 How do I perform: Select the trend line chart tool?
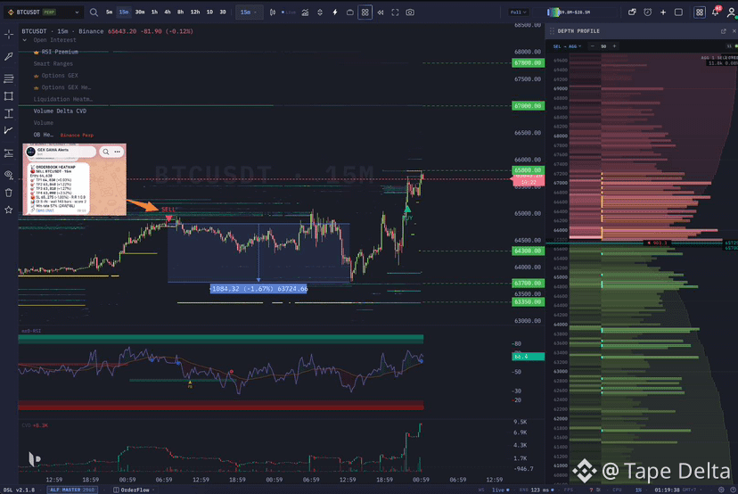[x=9, y=130]
